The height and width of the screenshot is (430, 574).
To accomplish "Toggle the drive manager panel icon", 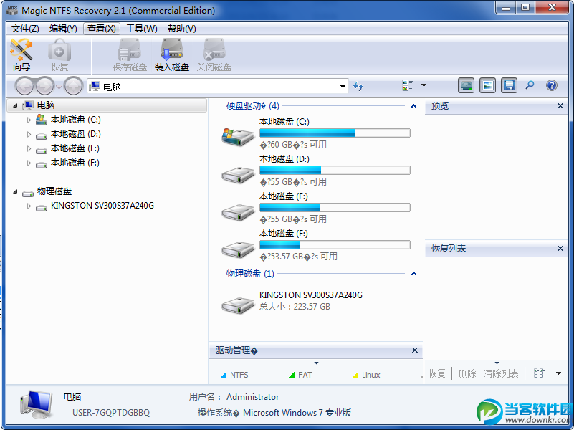I will (x=466, y=85).
